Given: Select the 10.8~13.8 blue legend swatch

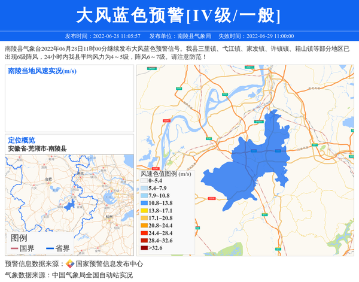Looking at the screenshot, I should [144, 203].
